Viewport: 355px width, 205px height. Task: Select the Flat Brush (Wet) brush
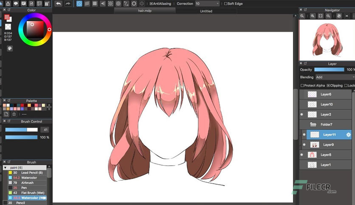pos(27,193)
